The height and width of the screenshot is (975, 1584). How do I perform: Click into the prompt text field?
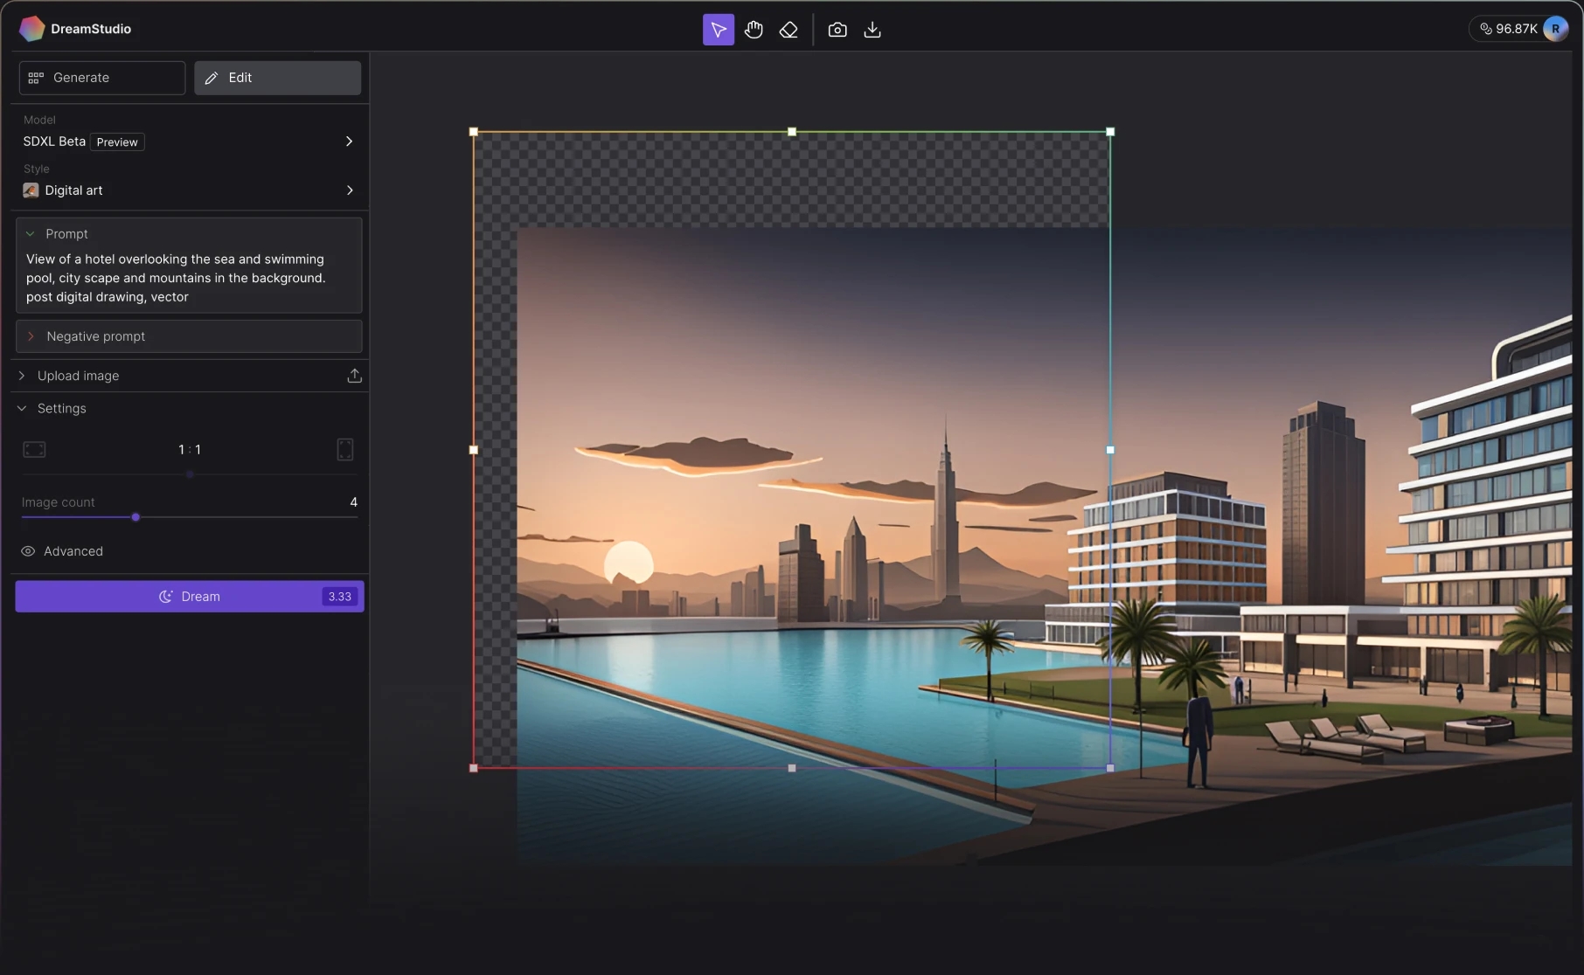coord(188,278)
